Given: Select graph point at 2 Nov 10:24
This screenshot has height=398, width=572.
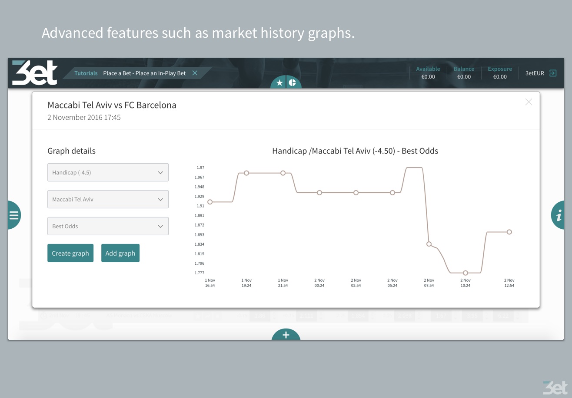Looking at the screenshot, I should (466, 273).
